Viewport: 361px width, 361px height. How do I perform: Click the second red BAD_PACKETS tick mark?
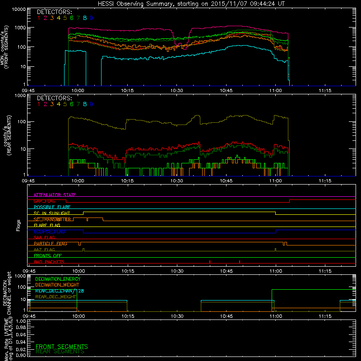pos(240,262)
